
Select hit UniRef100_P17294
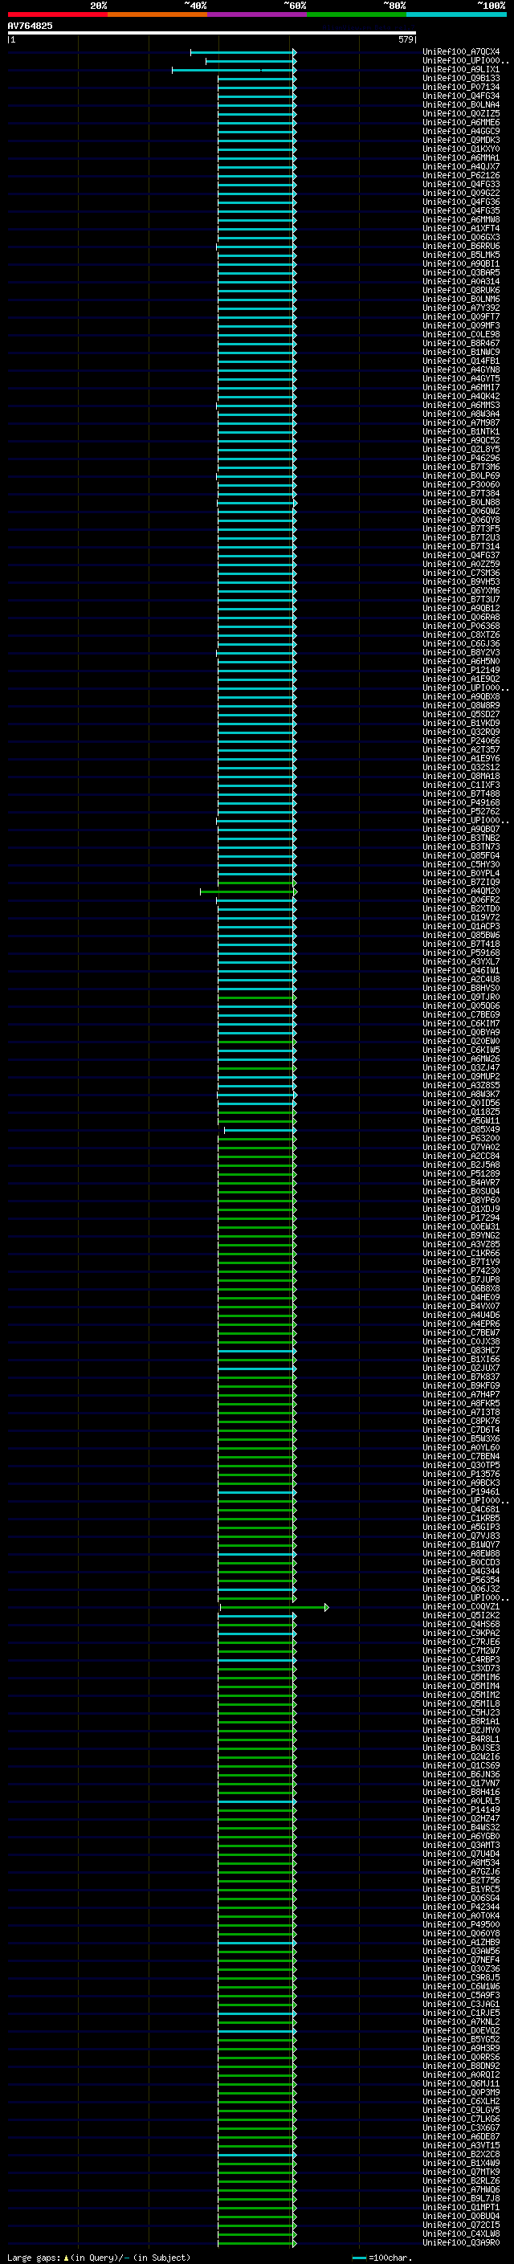460,1218
